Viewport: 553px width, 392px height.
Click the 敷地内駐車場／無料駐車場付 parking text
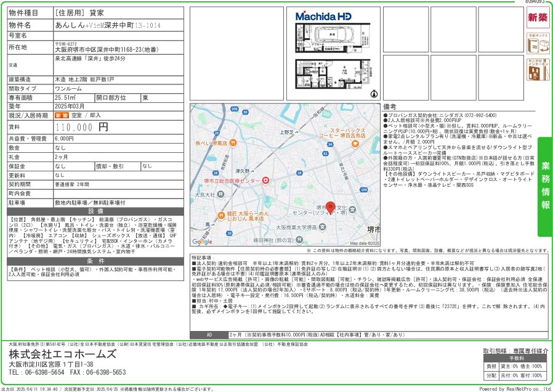[91, 203]
